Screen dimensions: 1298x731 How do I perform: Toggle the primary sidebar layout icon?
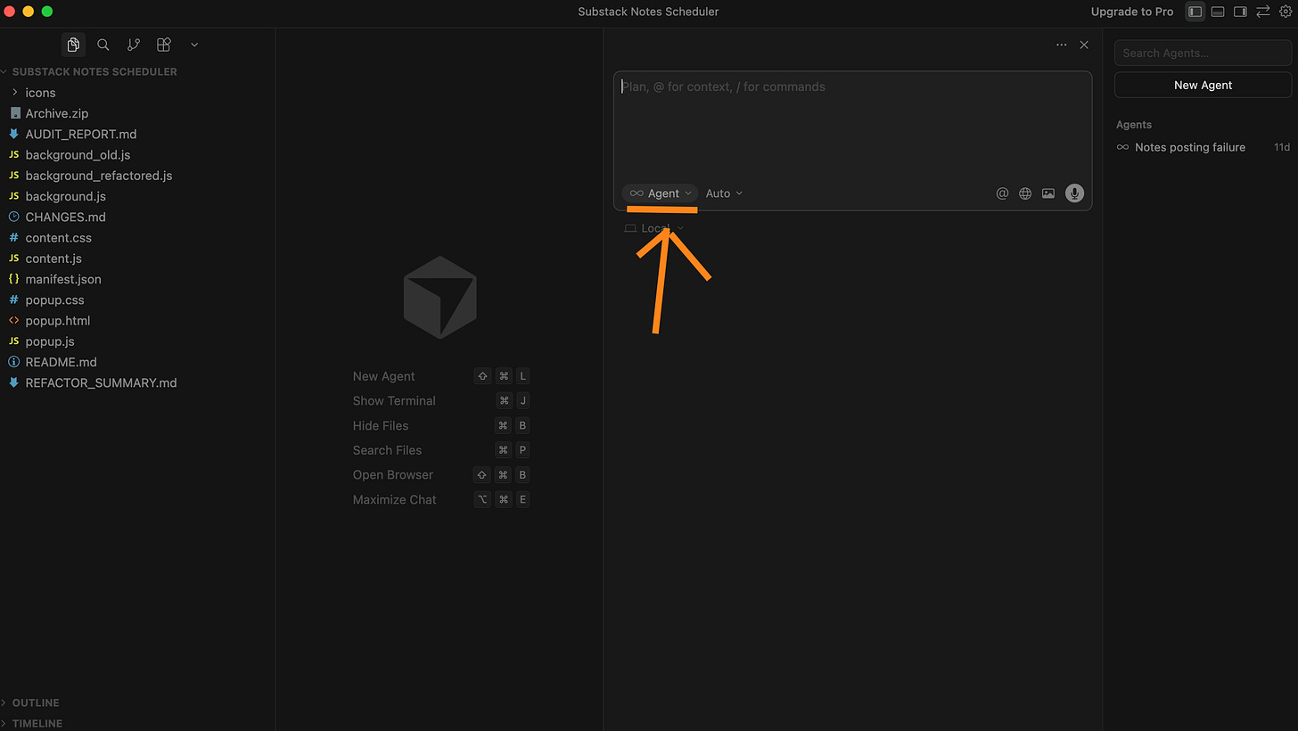[1195, 12]
